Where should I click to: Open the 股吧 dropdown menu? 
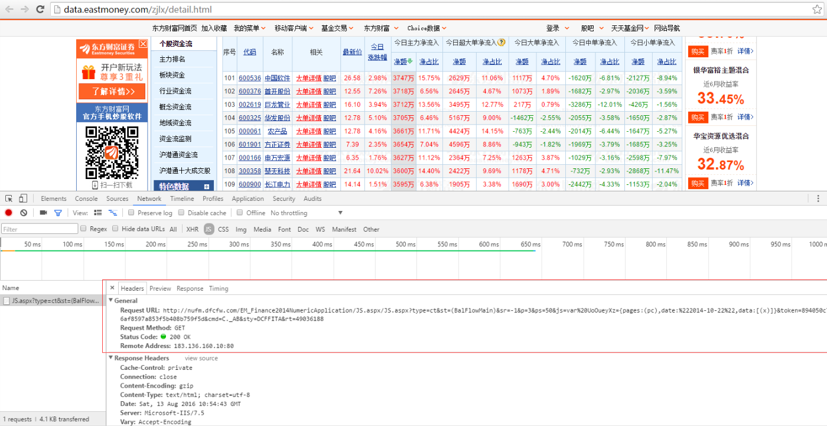pyautogui.click(x=592, y=28)
